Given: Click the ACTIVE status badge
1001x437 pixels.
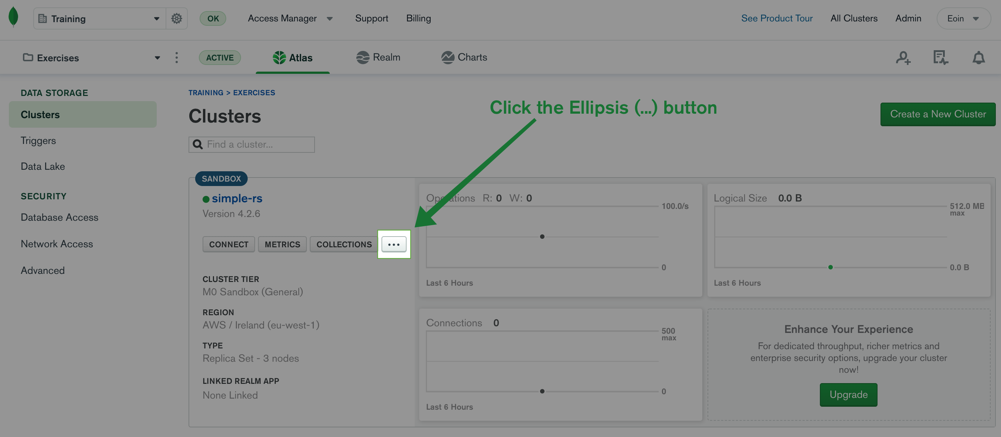Looking at the screenshot, I should click(x=220, y=58).
